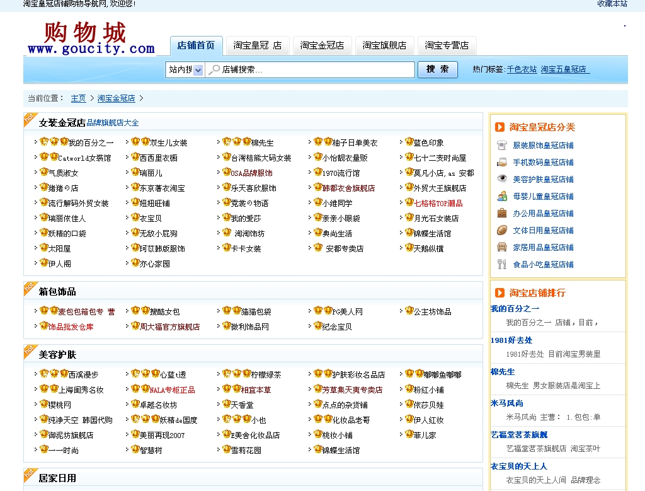This screenshot has height=491, width=645.
Task: Click the 收藏本站 link at top right
Action: [x=612, y=4]
